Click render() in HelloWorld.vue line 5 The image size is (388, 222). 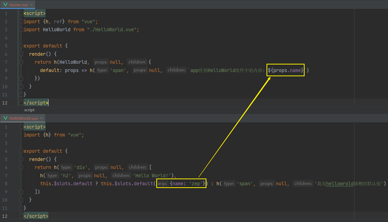pos(40,159)
